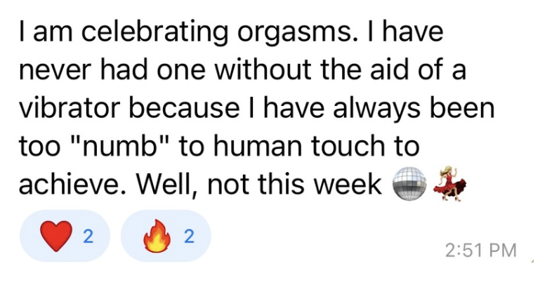Click the flame emoji icon
552x292 pixels.
157,236
